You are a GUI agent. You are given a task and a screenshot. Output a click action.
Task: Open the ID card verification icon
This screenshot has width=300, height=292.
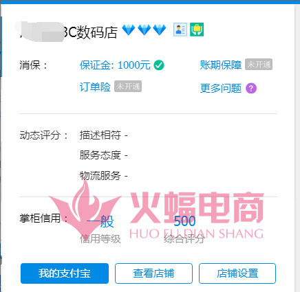pos(180,30)
